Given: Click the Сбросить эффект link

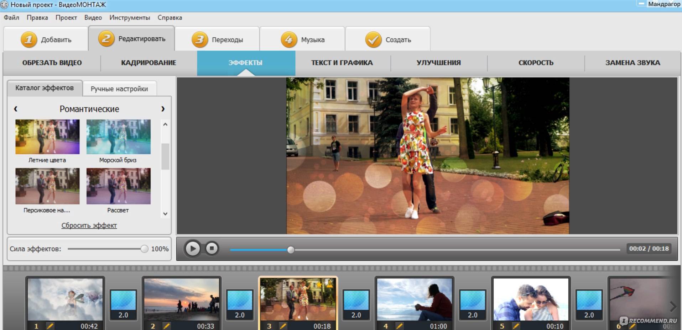Looking at the screenshot, I should click(89, 225).
